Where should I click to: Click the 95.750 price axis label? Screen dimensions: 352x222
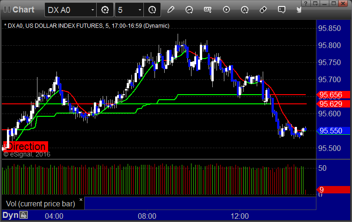coord(329,62)
